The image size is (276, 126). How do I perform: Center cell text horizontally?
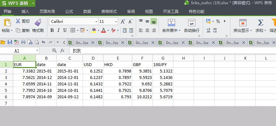pyautogui.click(x=147, y=30)
